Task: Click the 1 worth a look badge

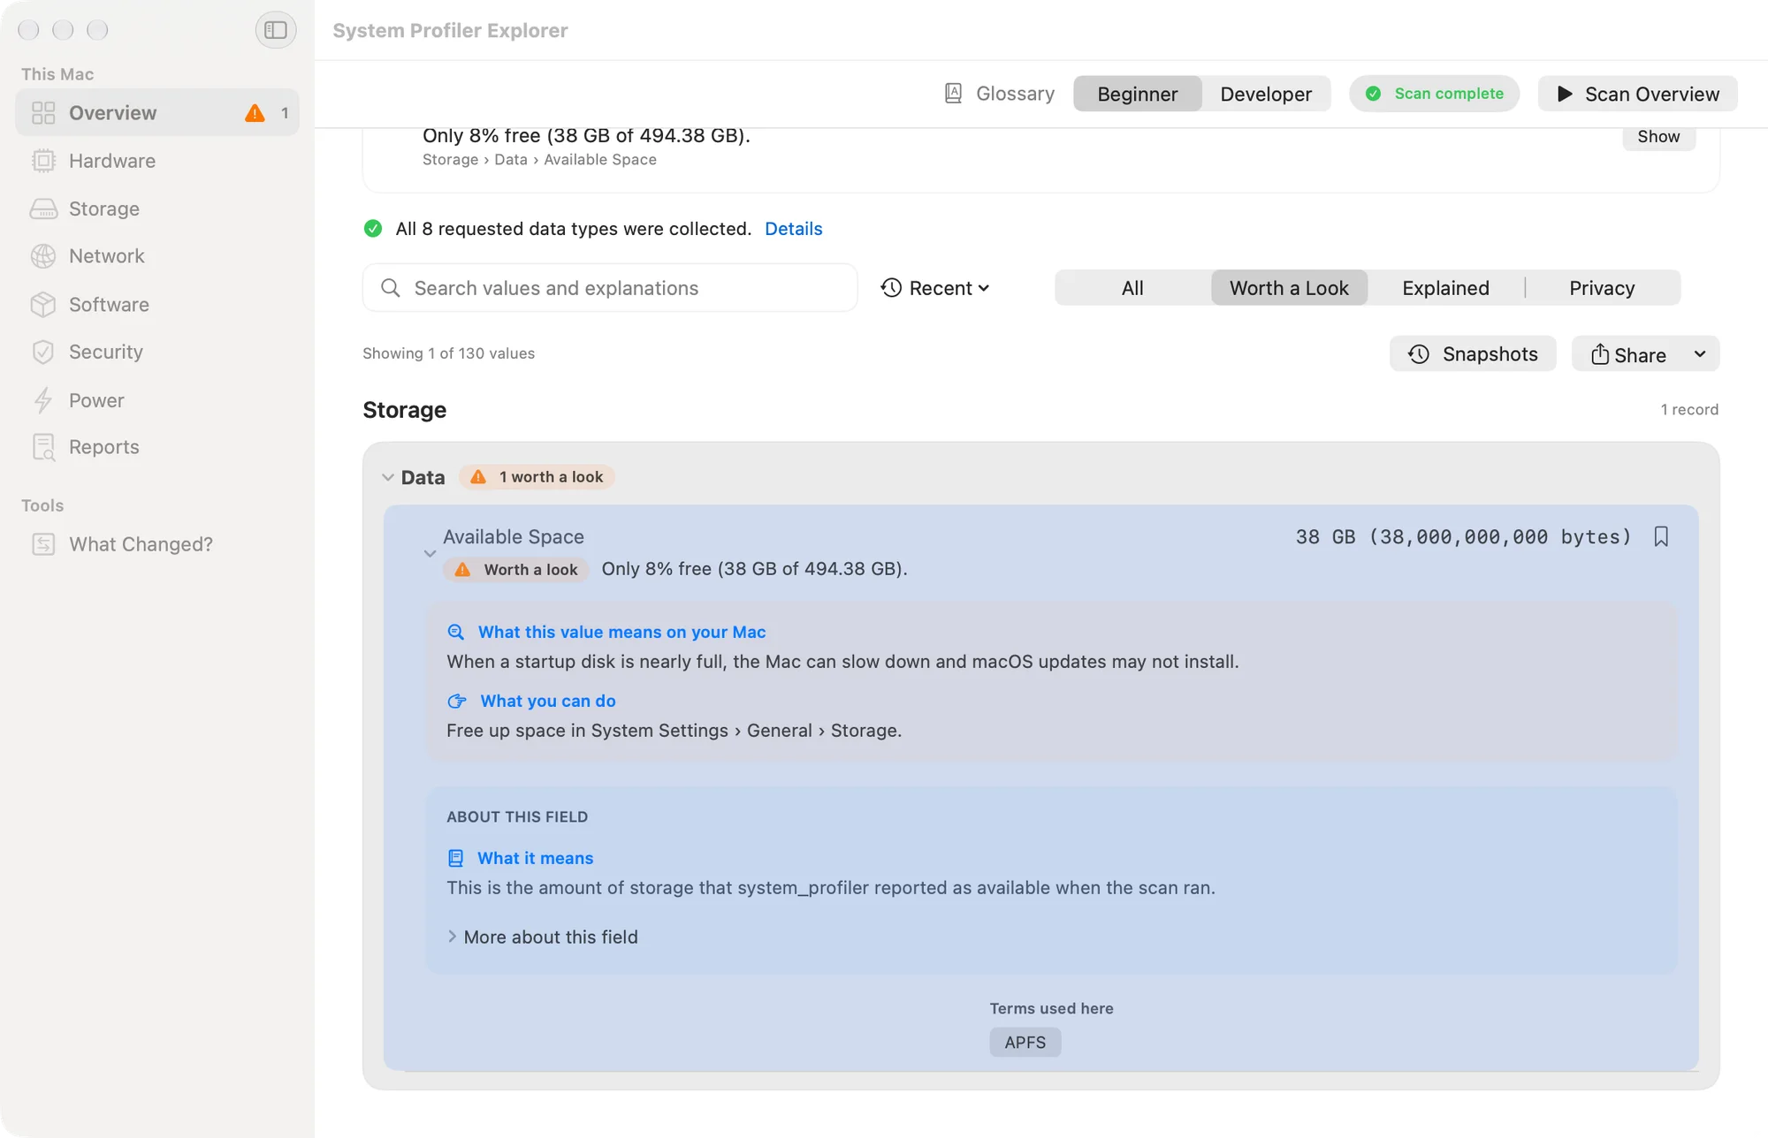Action: [x=537, y=477]
